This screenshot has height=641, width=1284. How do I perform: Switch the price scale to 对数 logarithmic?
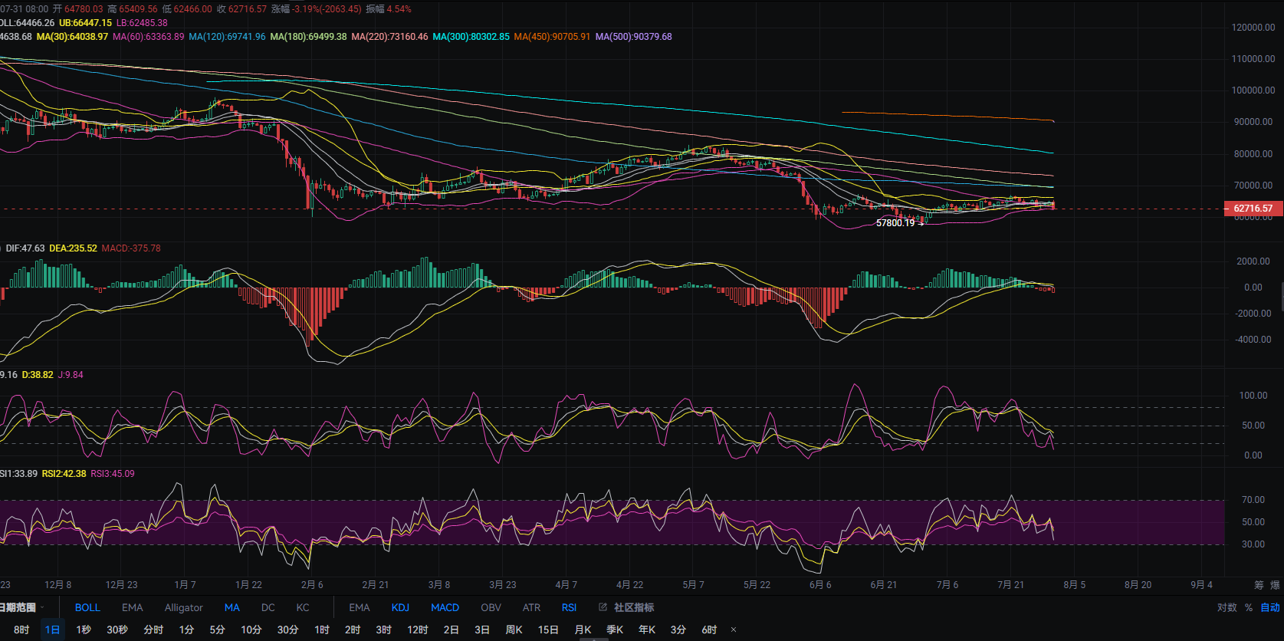coord(1227,607)
